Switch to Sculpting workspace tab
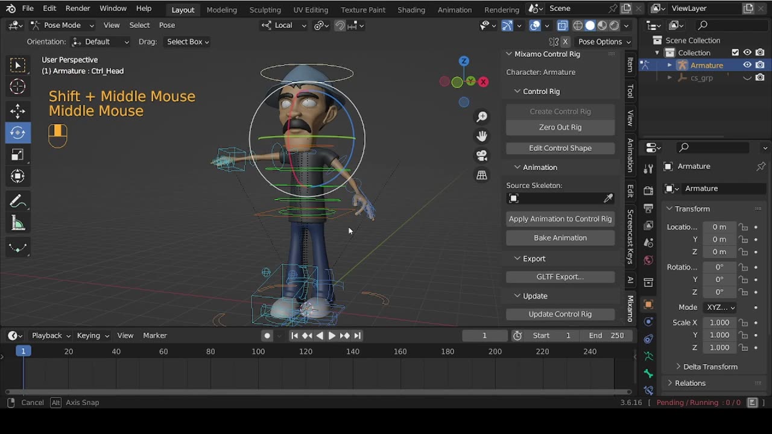 click(x=265, y=10)
